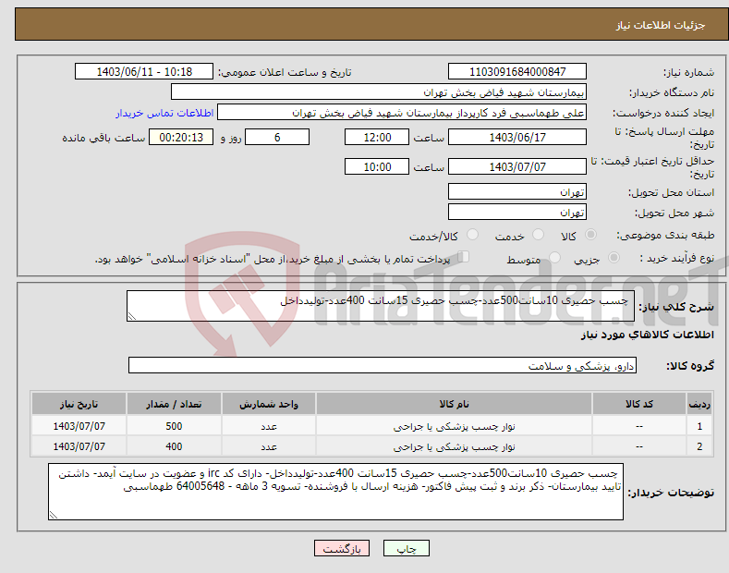This screenshot has height=573, width=729.
Task: Click the نام کالا column header
Action: click(x=454, y=404)
